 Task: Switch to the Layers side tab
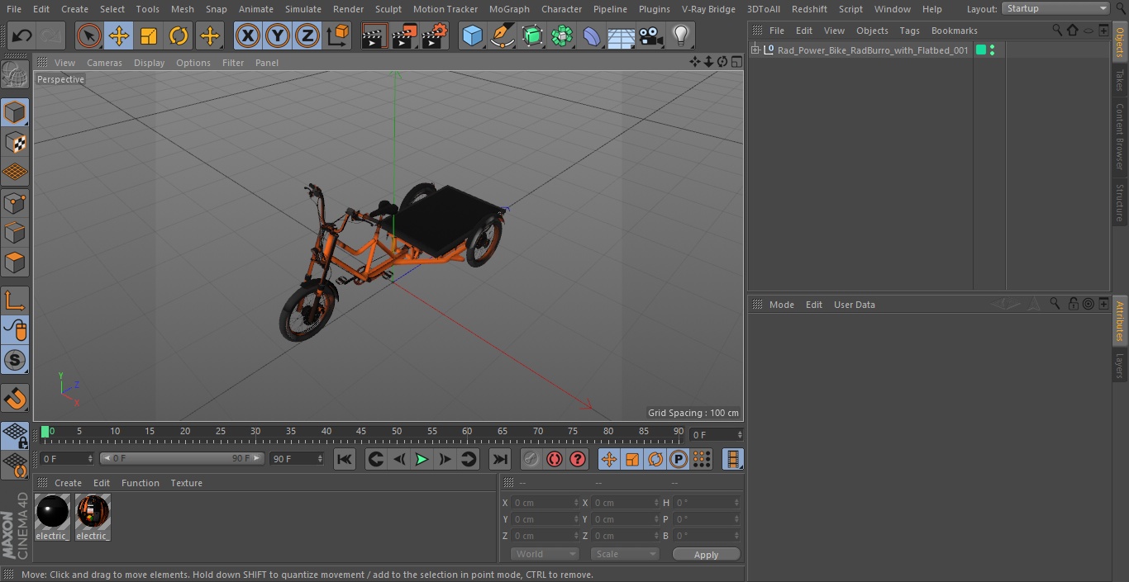tap(1120, 365)
